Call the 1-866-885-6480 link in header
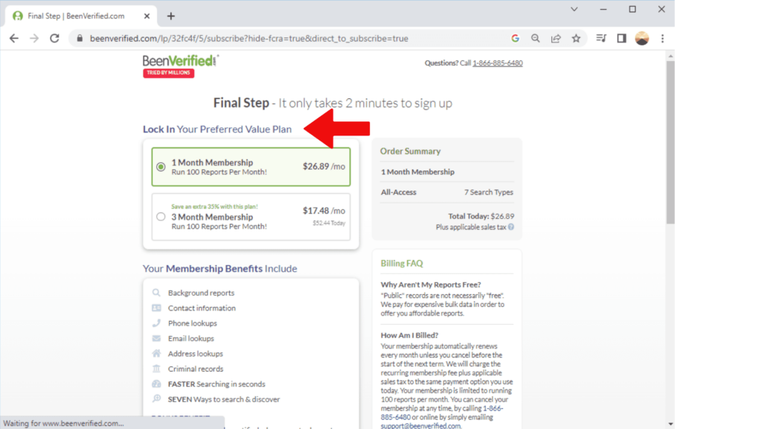 coord(498,63)
